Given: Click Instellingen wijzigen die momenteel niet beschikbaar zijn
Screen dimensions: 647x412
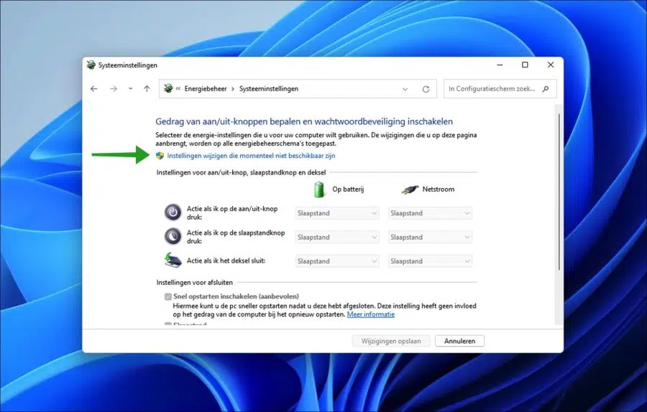Looking at the screenshot, I should (251, 156).
